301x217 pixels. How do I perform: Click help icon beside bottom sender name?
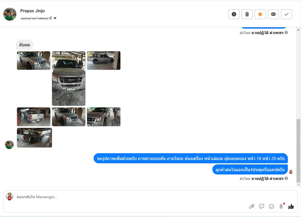coord(286,178)
